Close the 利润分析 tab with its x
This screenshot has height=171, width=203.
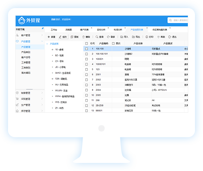125,28
